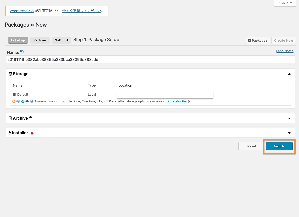Image resolution: width=299 pixels, height=217 pixels.
Task: Collapse the Storage panel with its arrow
Action: pyautogui.click(x=289, y=74)
